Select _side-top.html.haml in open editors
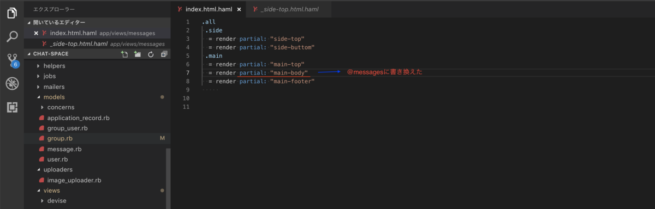 coord(97,44)
